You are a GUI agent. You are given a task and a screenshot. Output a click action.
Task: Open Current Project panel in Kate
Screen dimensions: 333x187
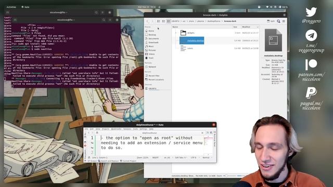tap(128, 161)
